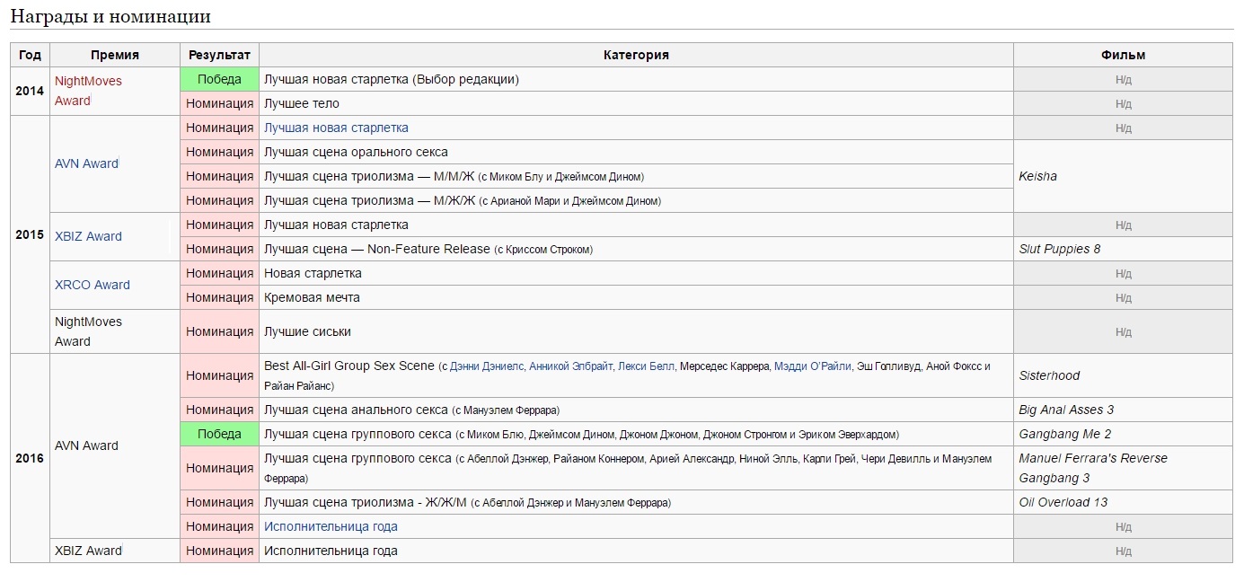Click 'Лучшая сцена триолизма — М/Ж/Ж' cell
The image size is (1244, 582).
(x=636, y=200)
